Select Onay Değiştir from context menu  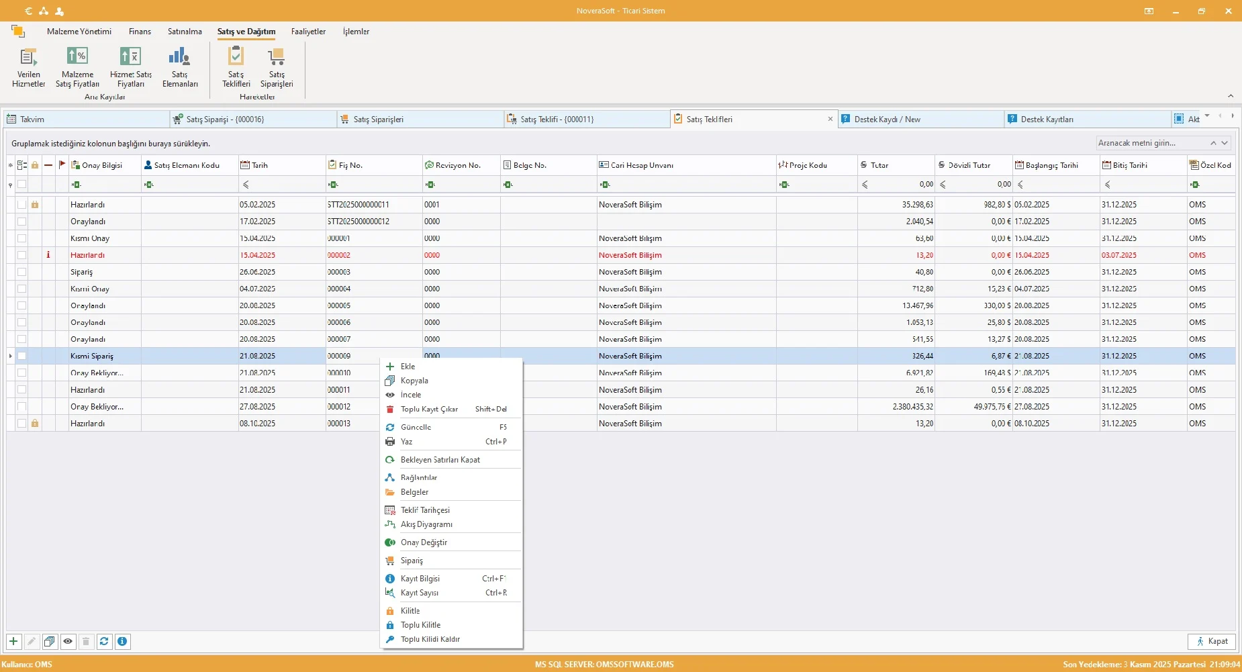[424, 542]
